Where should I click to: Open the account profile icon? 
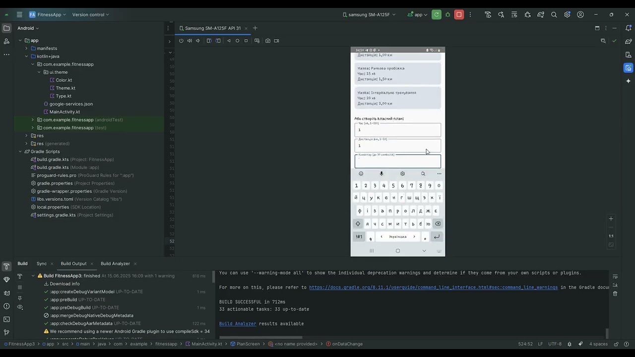[580, 14]
